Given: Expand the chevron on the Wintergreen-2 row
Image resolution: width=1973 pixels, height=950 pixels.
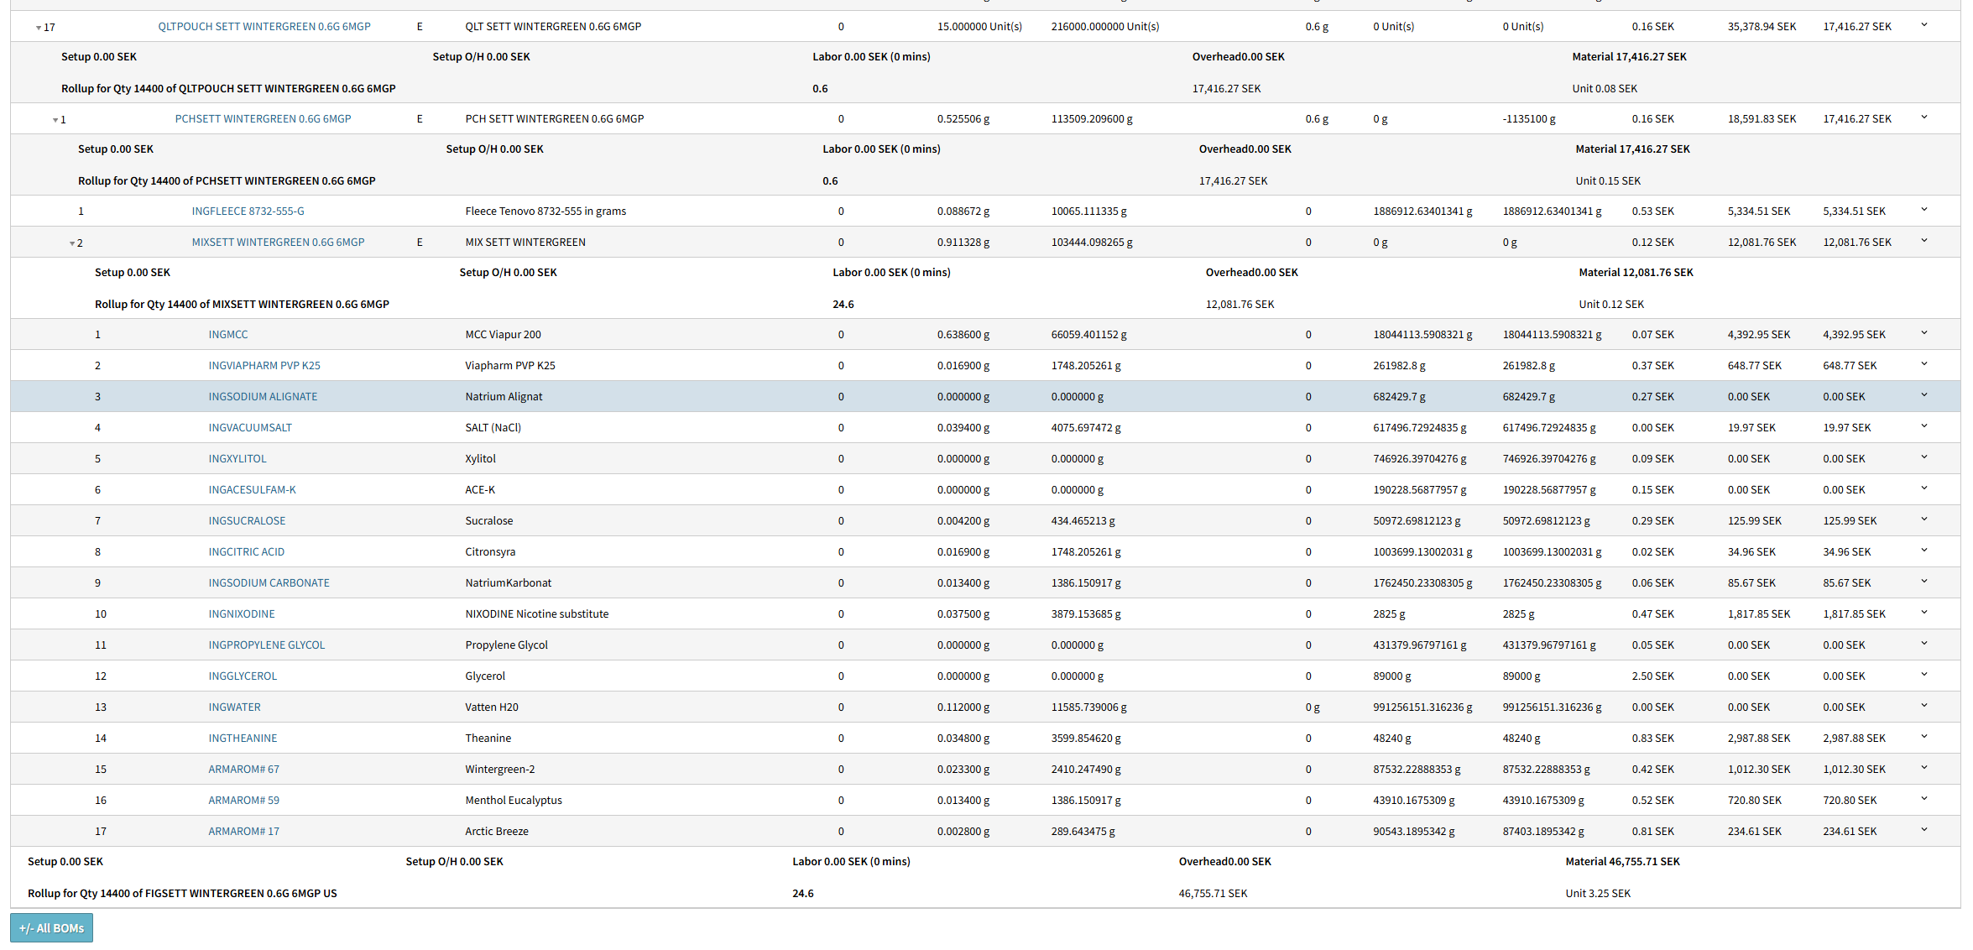Looking at the screenshot, I should [x=1923, y=768].
